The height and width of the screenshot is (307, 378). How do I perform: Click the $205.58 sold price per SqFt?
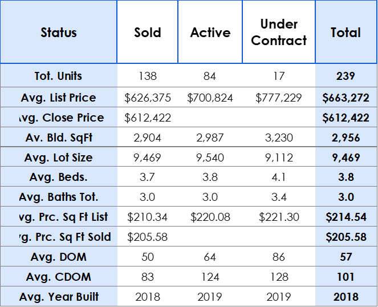pos(346,237)
